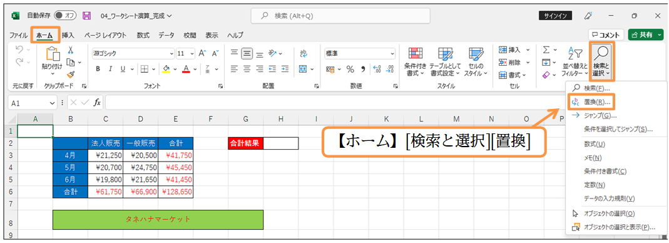Click the Increase Font Size icon
The height and width of the screenshot is (243, 669).
(202, 53)
